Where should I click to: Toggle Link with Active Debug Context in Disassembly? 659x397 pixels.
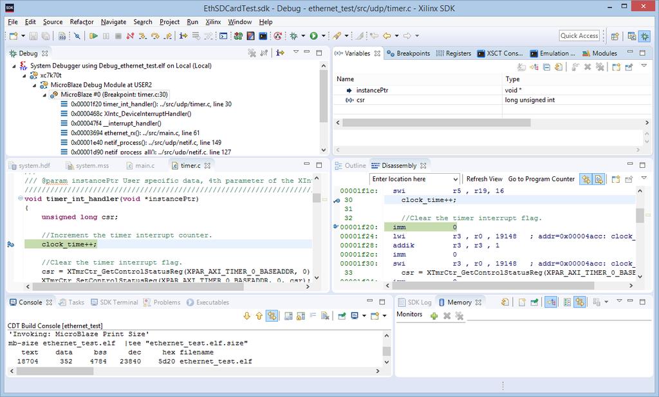pyautogui.click(x=586, y=180)
